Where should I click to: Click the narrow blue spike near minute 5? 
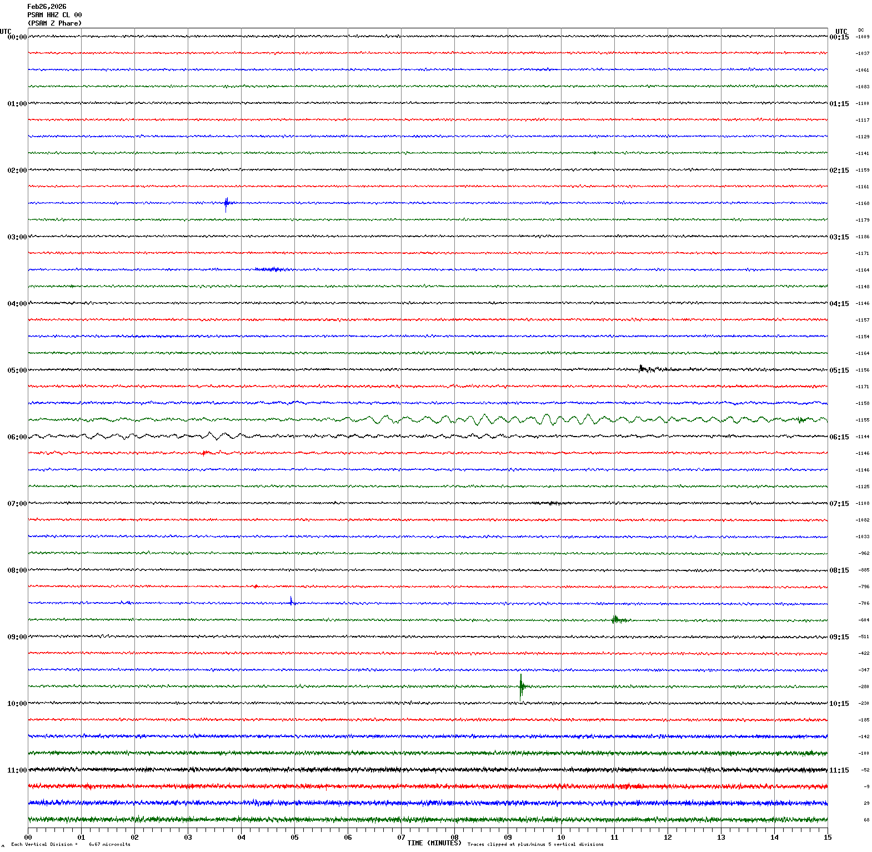click(x=291, y=601)
